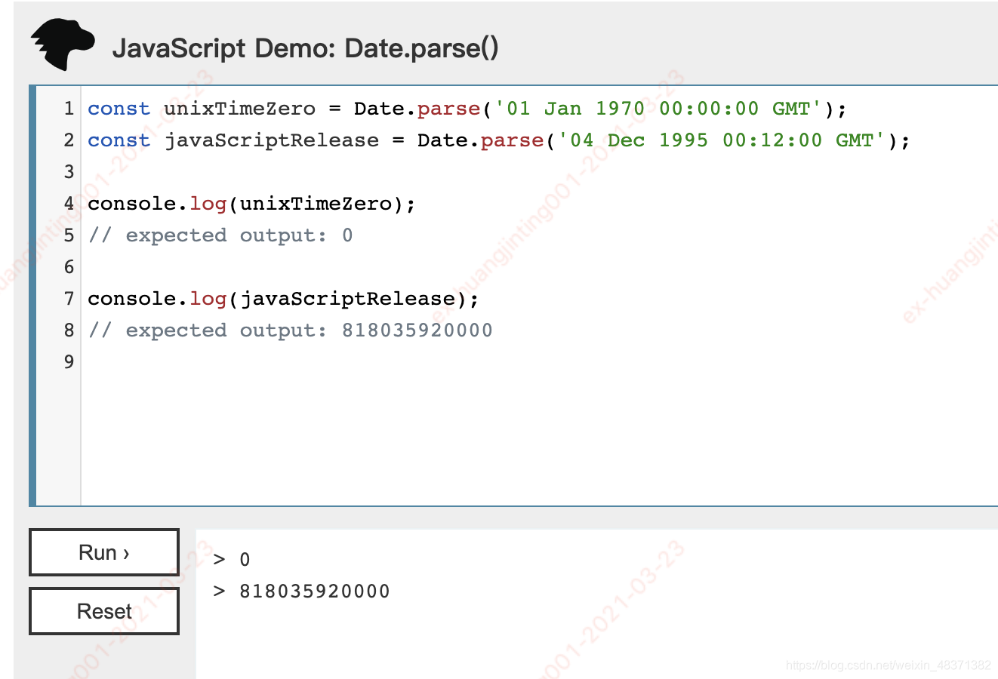Click the MDN dinosaur logo icon
The image size is (998, 679).
63,45
